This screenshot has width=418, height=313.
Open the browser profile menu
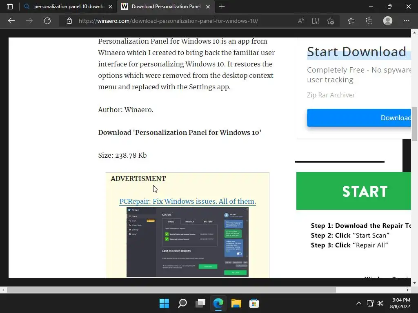coord(388,21)
